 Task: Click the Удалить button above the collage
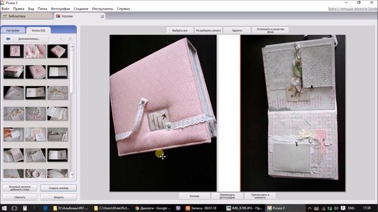coord(237,31)
